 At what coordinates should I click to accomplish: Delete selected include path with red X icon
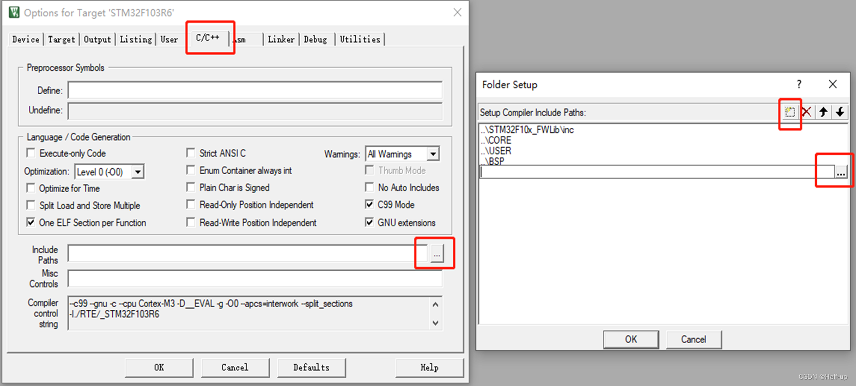(x=806, y=112)
